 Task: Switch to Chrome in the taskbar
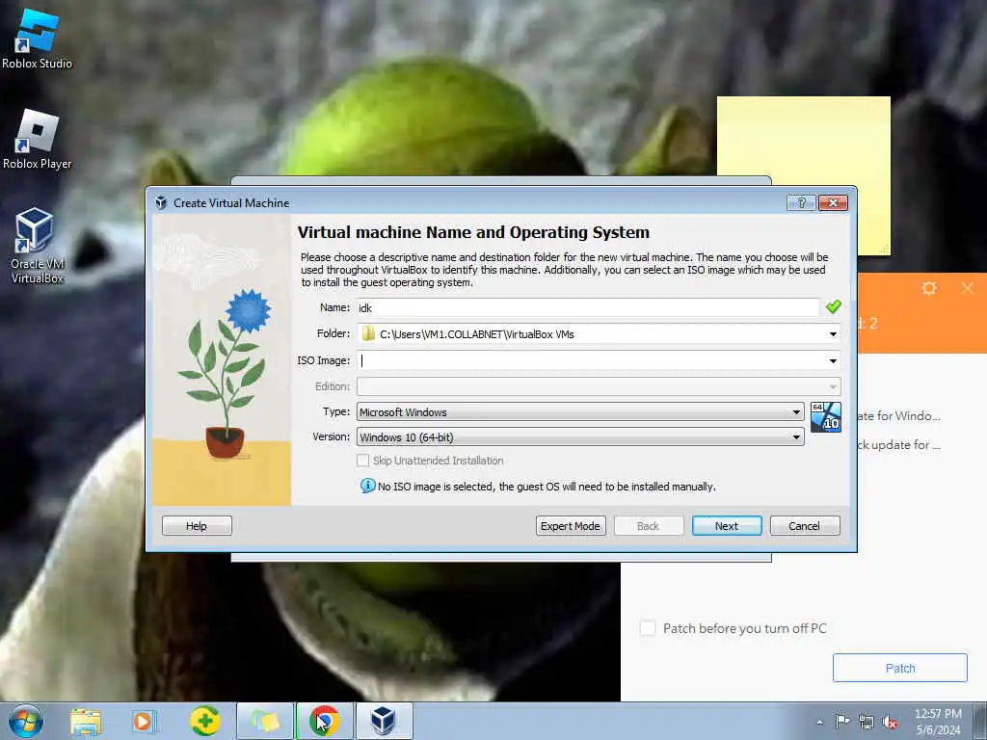coord(325,721)
